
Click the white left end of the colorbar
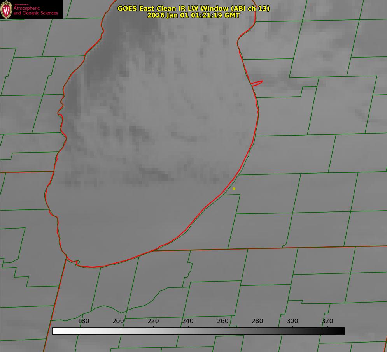tap(55, 331)
